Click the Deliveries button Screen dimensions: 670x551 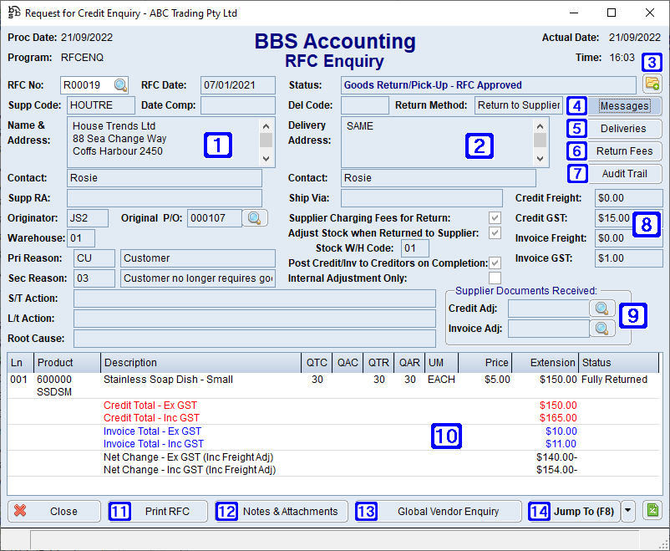point(622,129)
